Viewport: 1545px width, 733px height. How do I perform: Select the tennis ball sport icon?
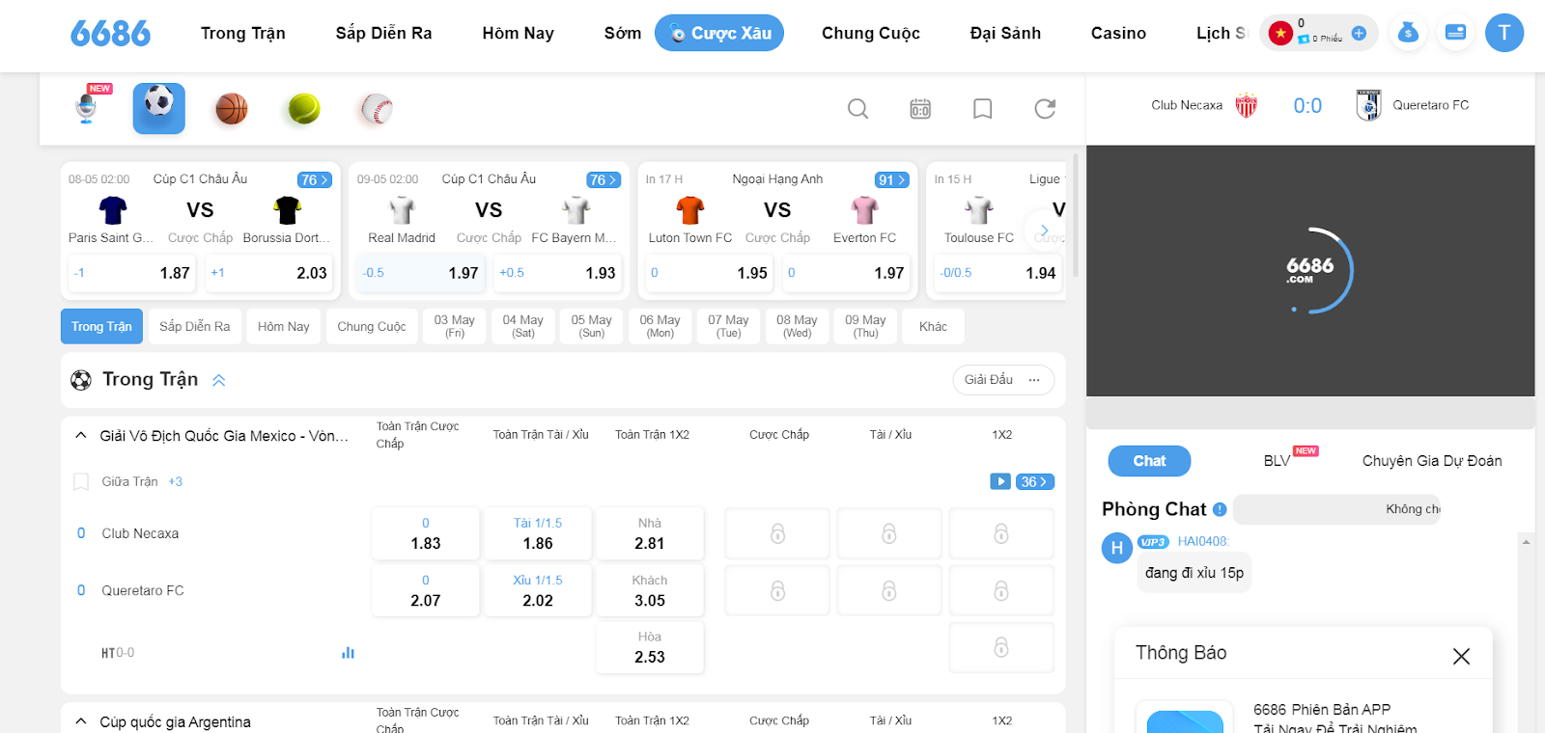pos(304,109)
